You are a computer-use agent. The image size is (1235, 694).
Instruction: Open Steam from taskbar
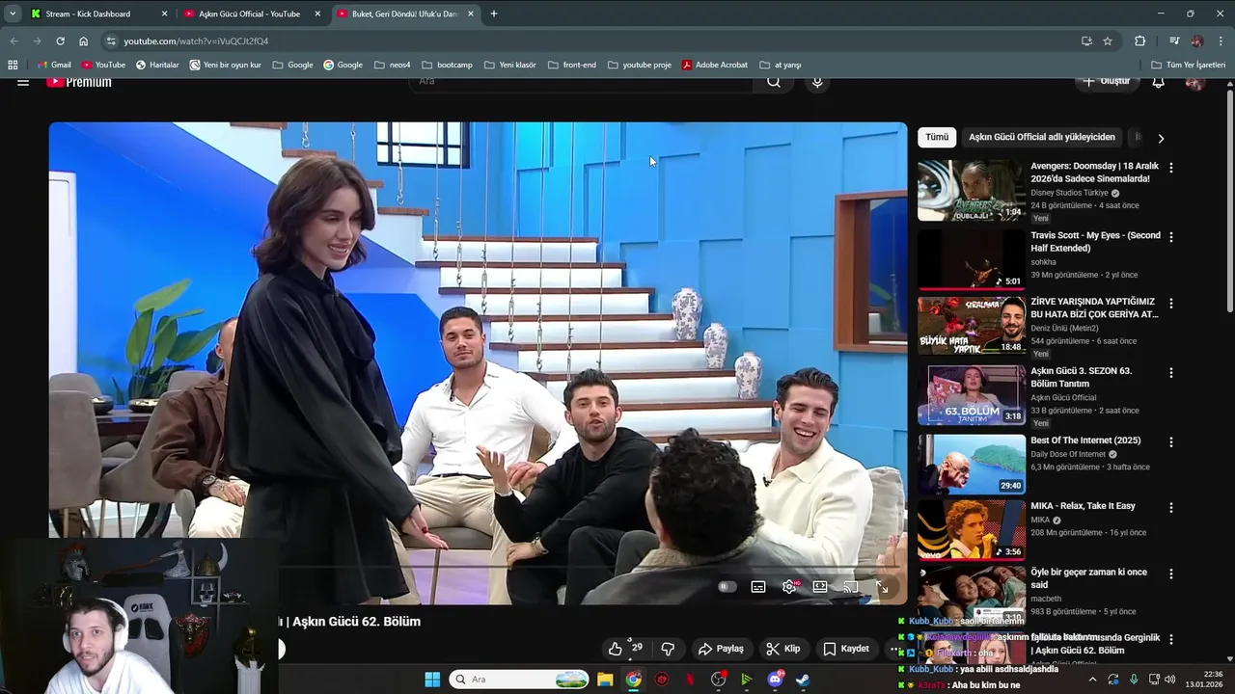tap(803, 680)
